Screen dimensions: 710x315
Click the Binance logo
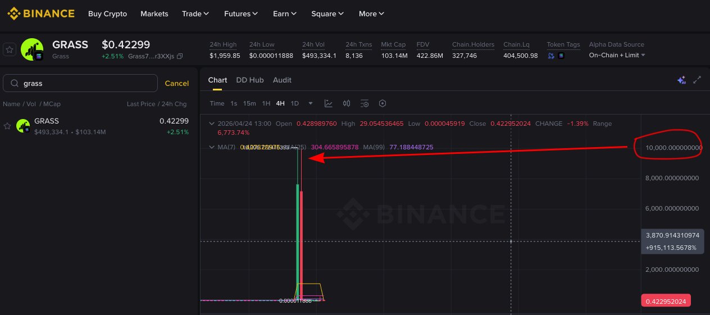(x=40, y=13)
